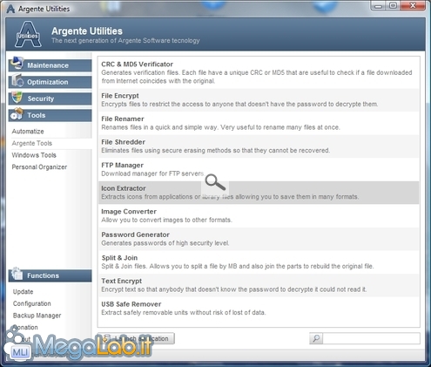Select Windows Tools submenu item
This screenshot has width=431, height=367.
click(x=34, y=155)
